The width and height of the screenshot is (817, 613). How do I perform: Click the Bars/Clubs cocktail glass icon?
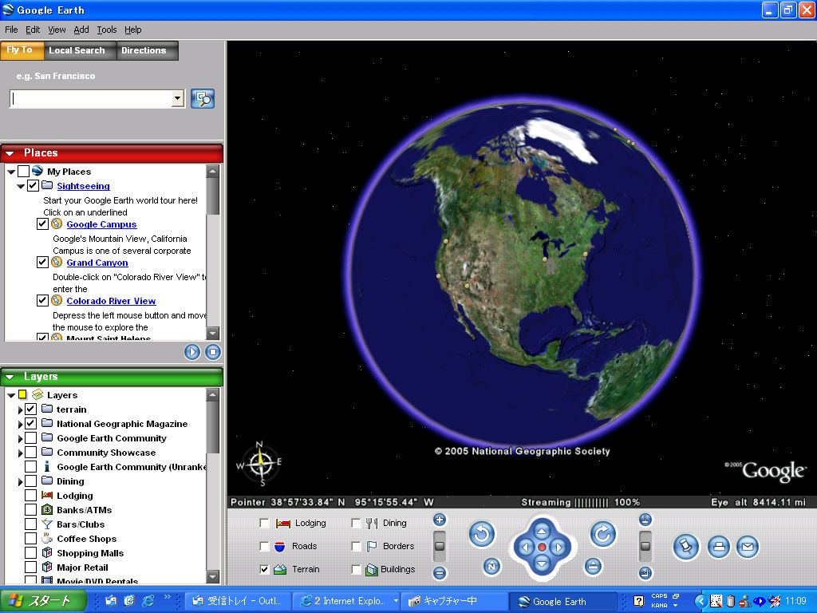(x=47, y=524)
